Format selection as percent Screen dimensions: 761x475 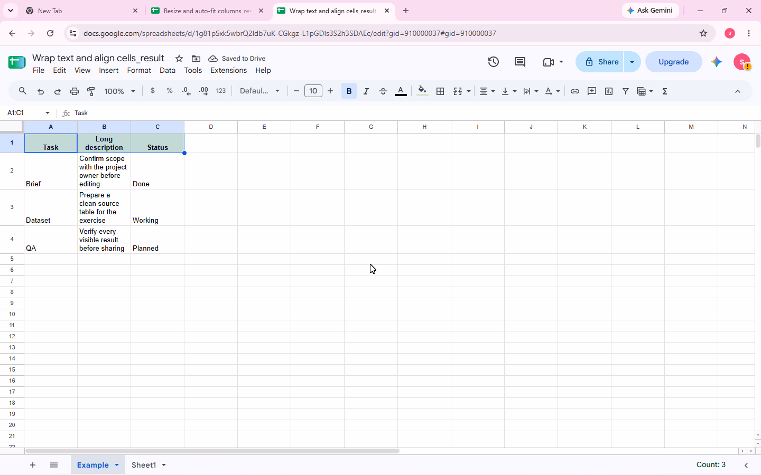(170, 91)
